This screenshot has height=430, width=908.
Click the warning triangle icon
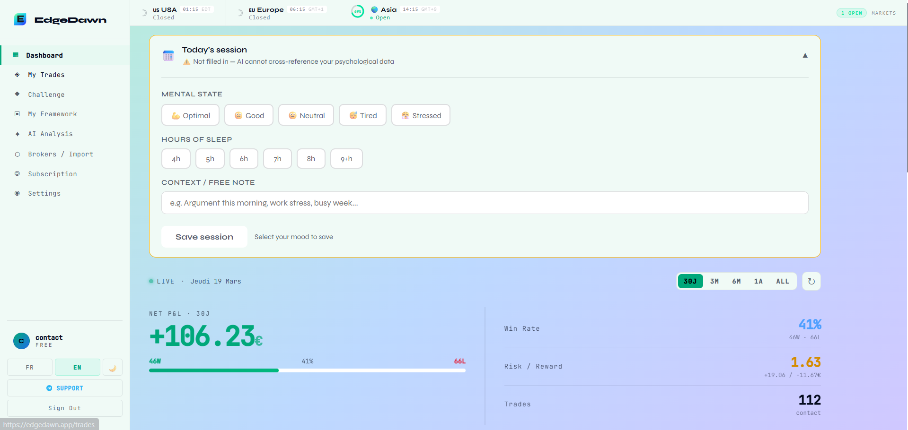(x=187, y=62)
